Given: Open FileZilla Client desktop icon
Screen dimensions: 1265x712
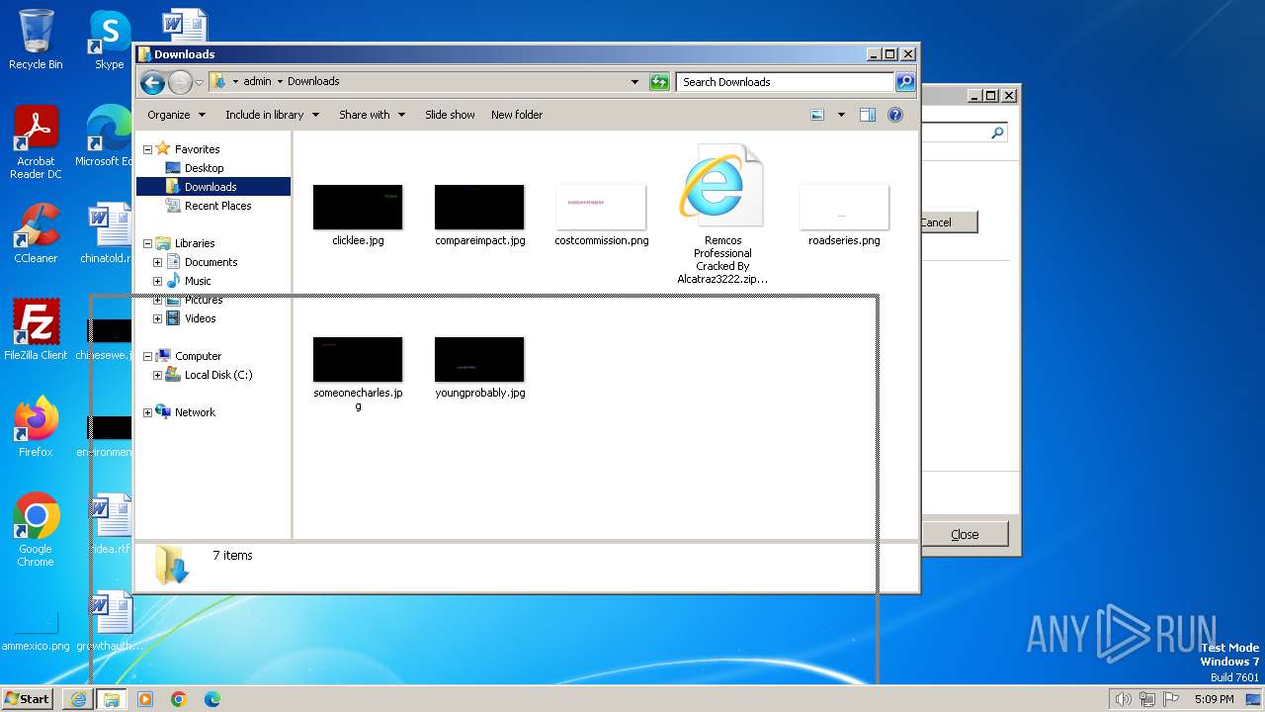Looking at the screenshot, I should [36, 330].
